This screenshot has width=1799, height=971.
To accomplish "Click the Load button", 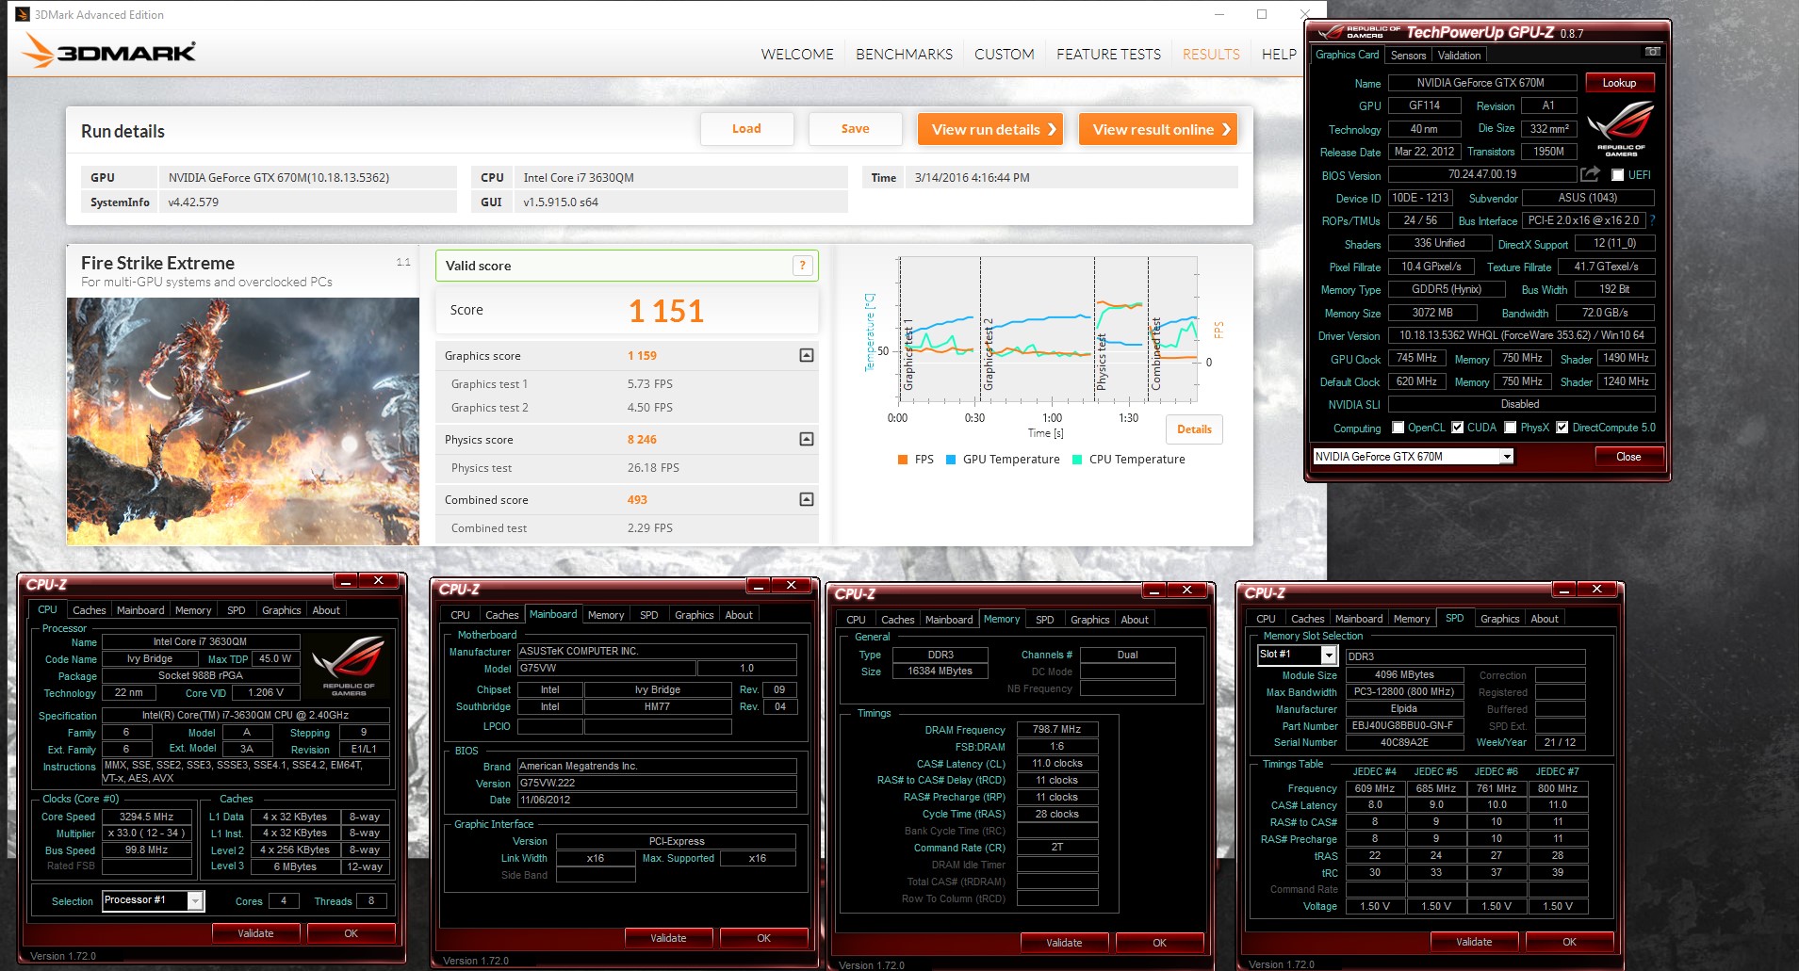I will click(x=746, y=129).
